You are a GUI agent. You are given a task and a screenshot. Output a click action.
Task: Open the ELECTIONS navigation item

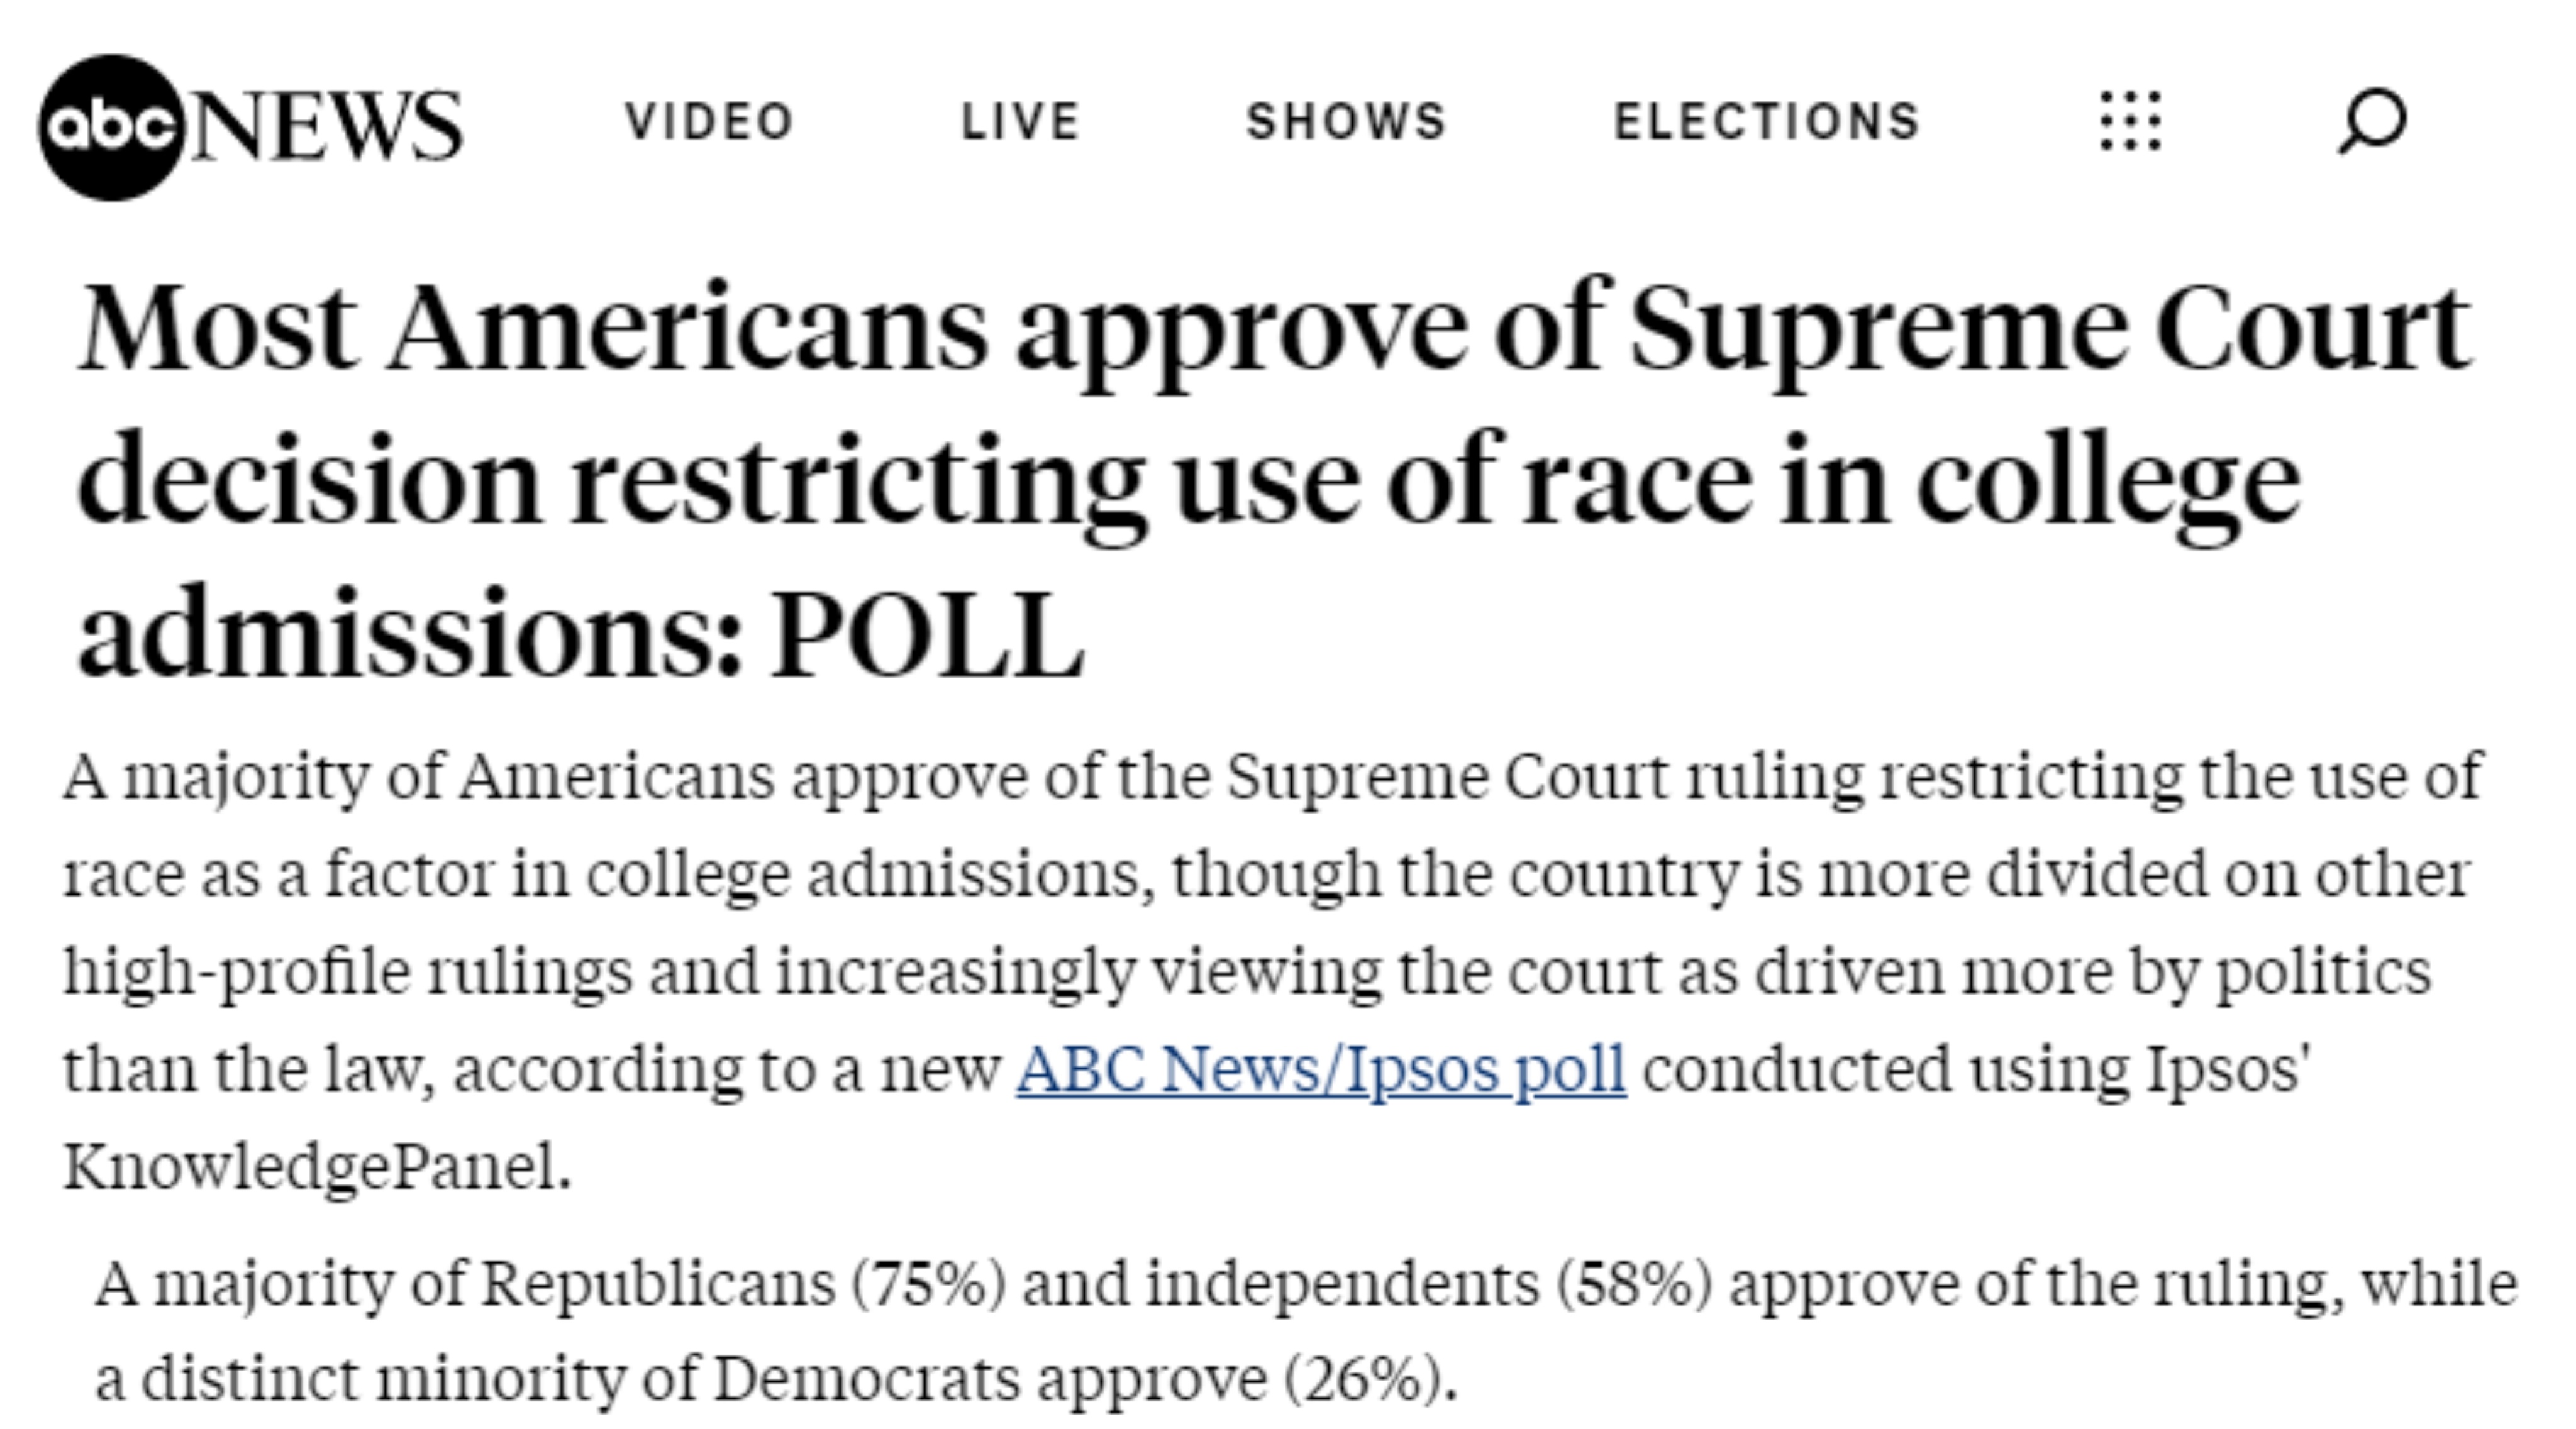click(1767, 122)
